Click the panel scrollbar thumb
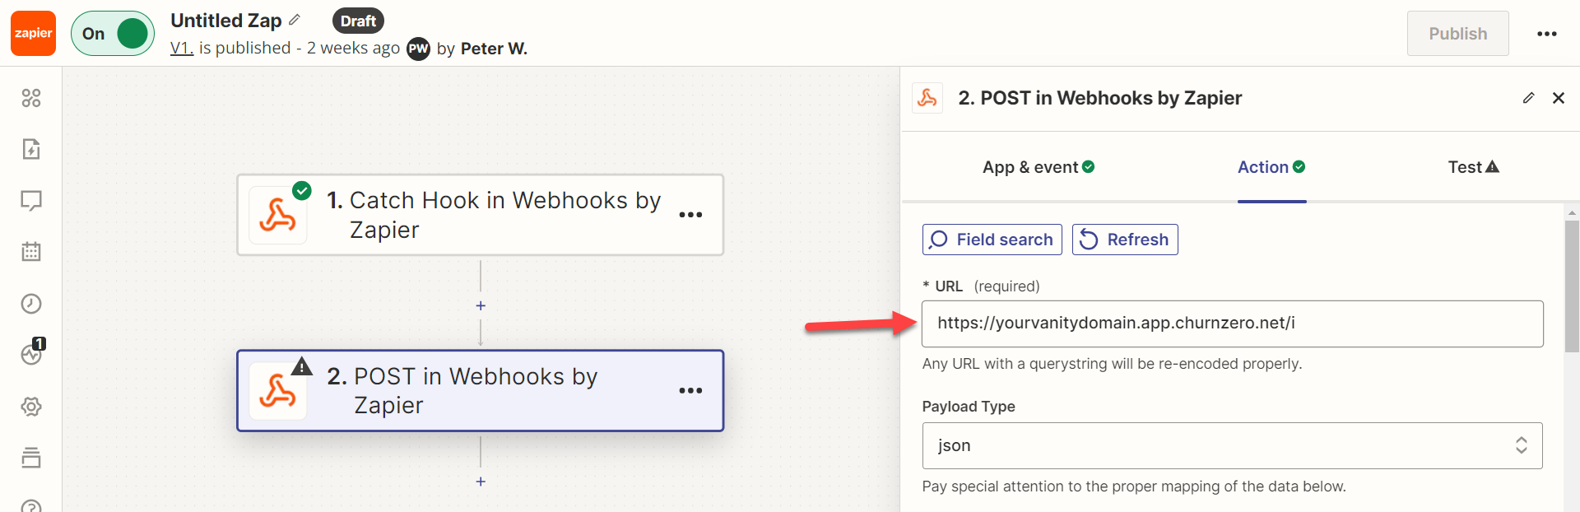This screenshot has height=512, width=1580. 1572,286
